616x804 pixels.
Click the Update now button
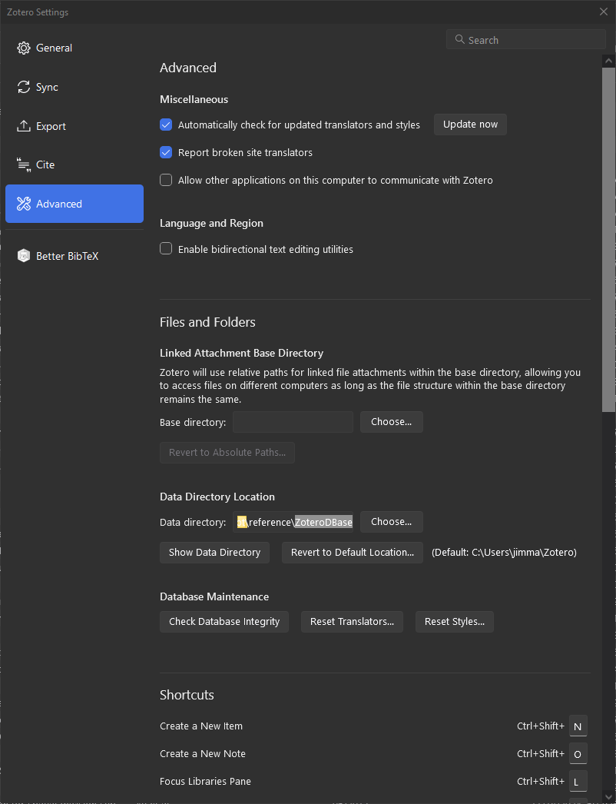pos(471,125)
